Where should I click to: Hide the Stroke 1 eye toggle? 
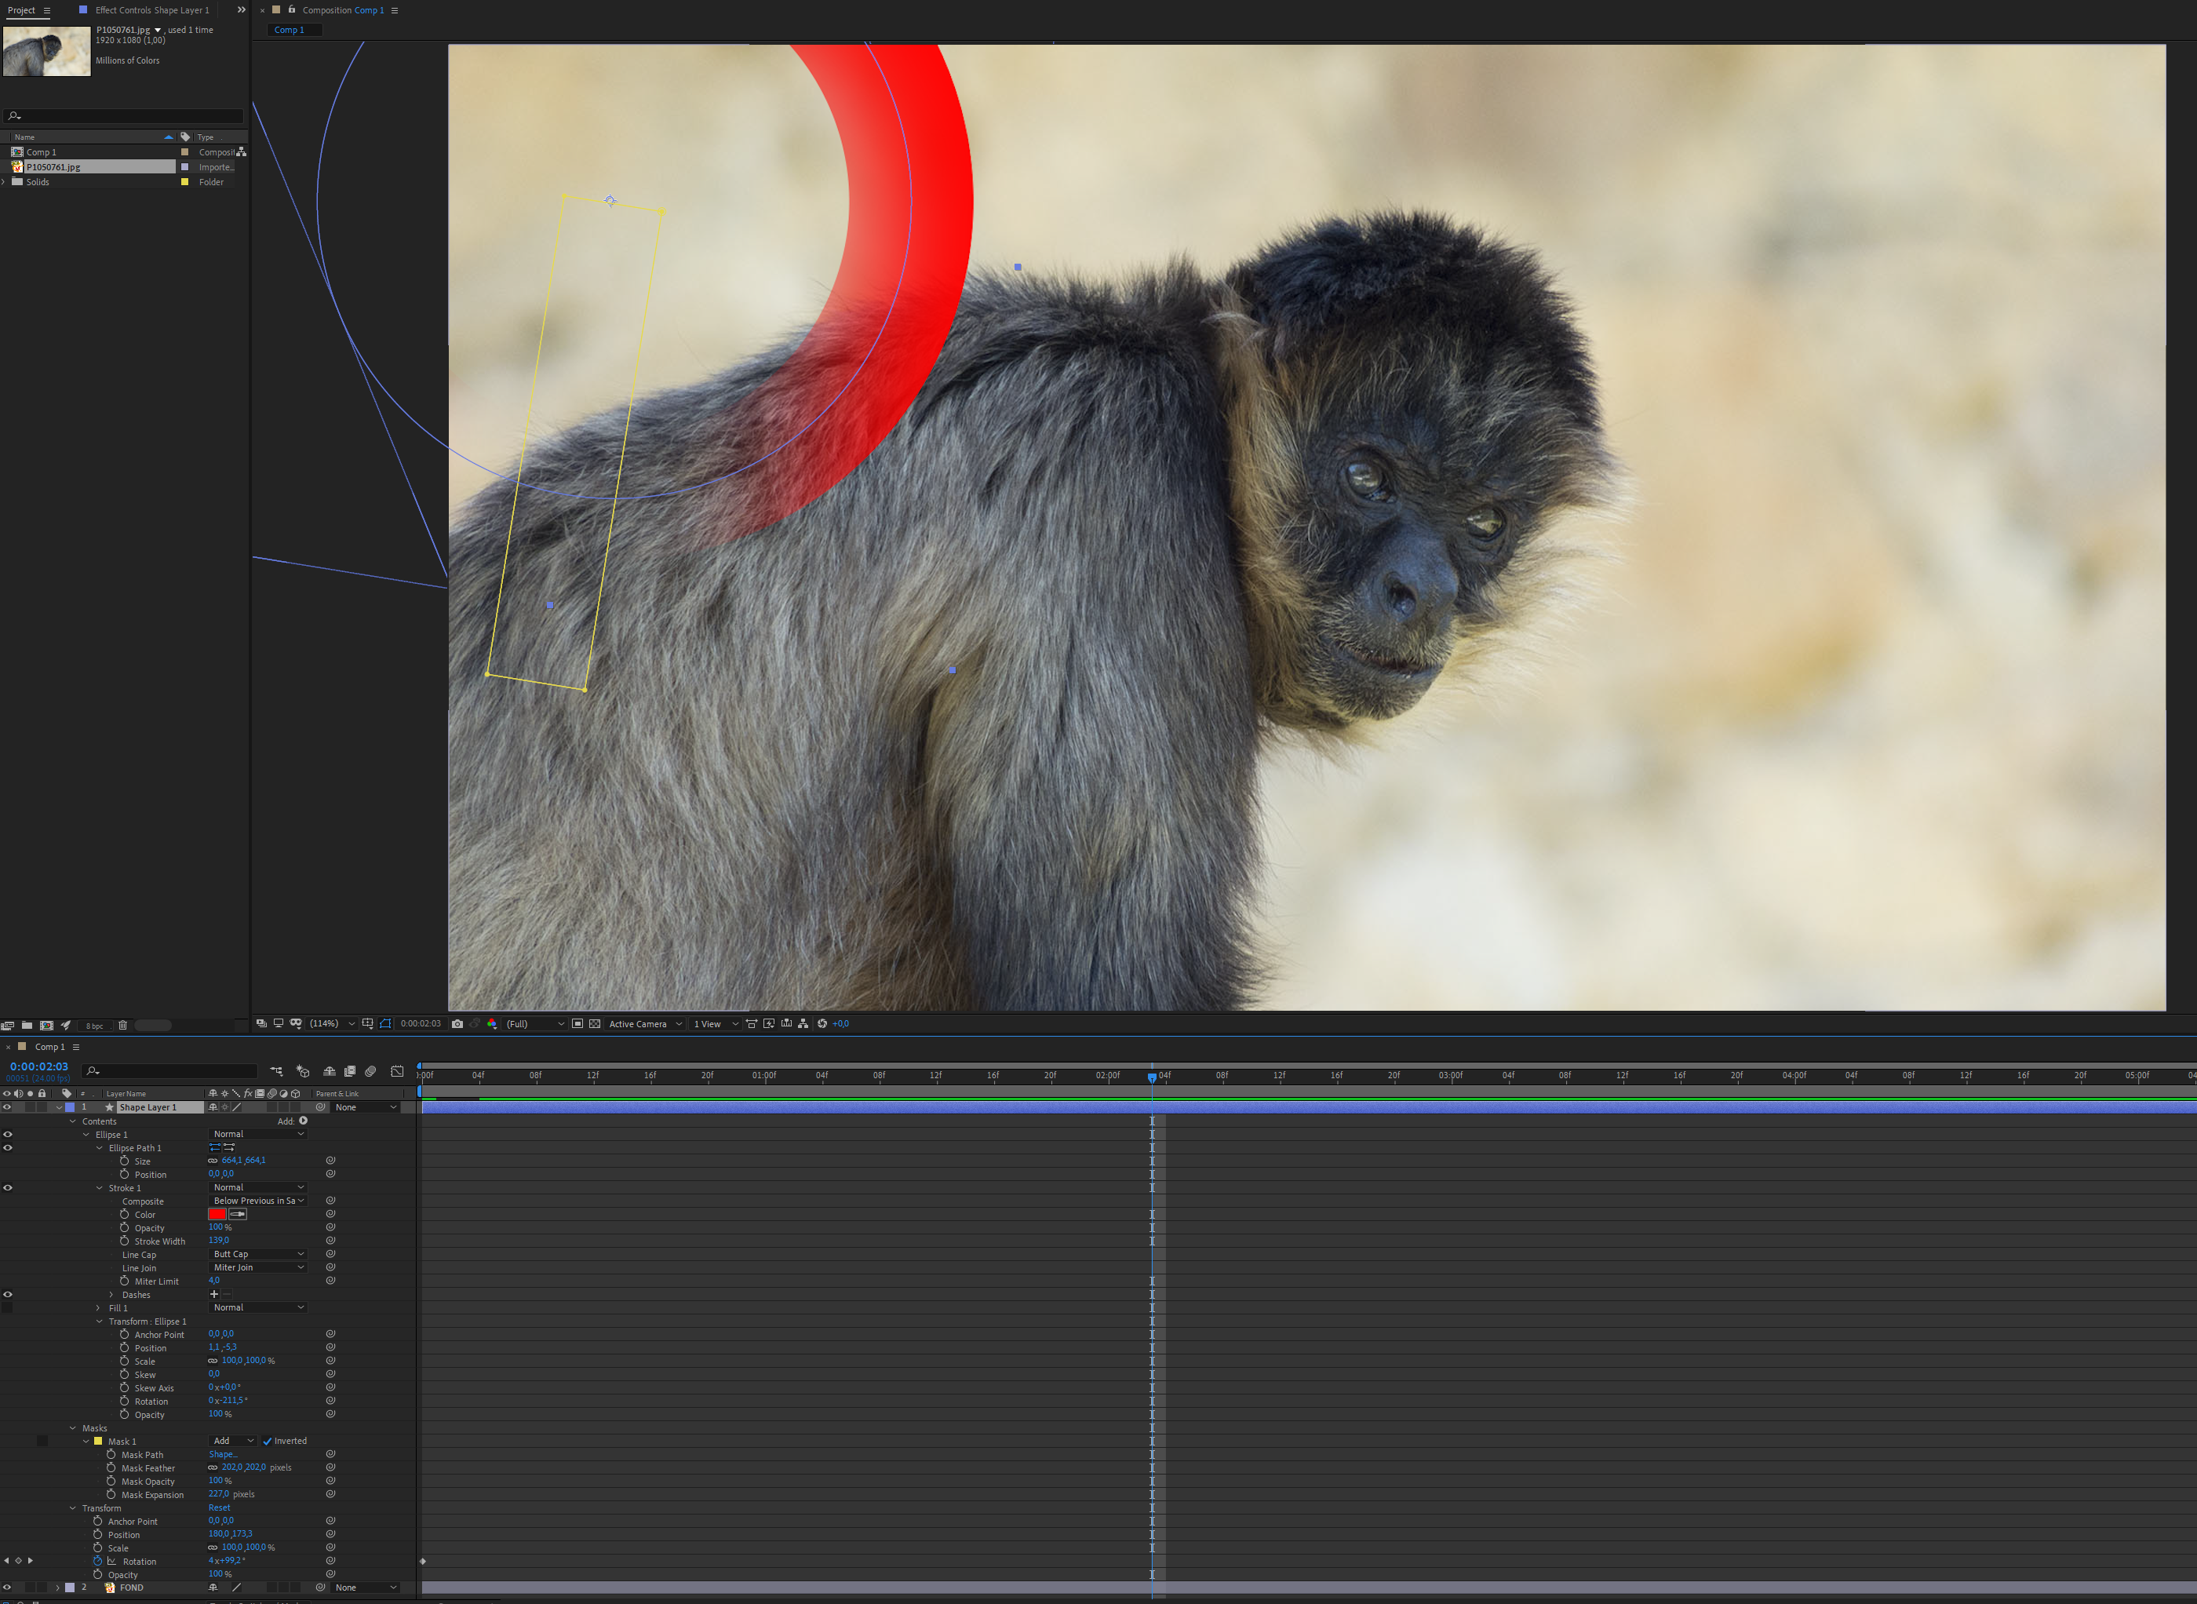[8, 1187]
